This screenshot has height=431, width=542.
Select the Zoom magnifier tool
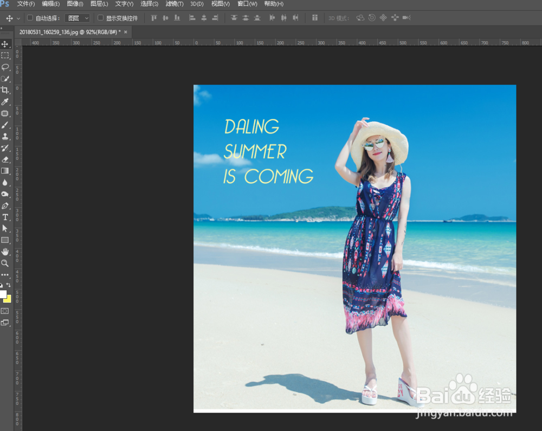5,263
